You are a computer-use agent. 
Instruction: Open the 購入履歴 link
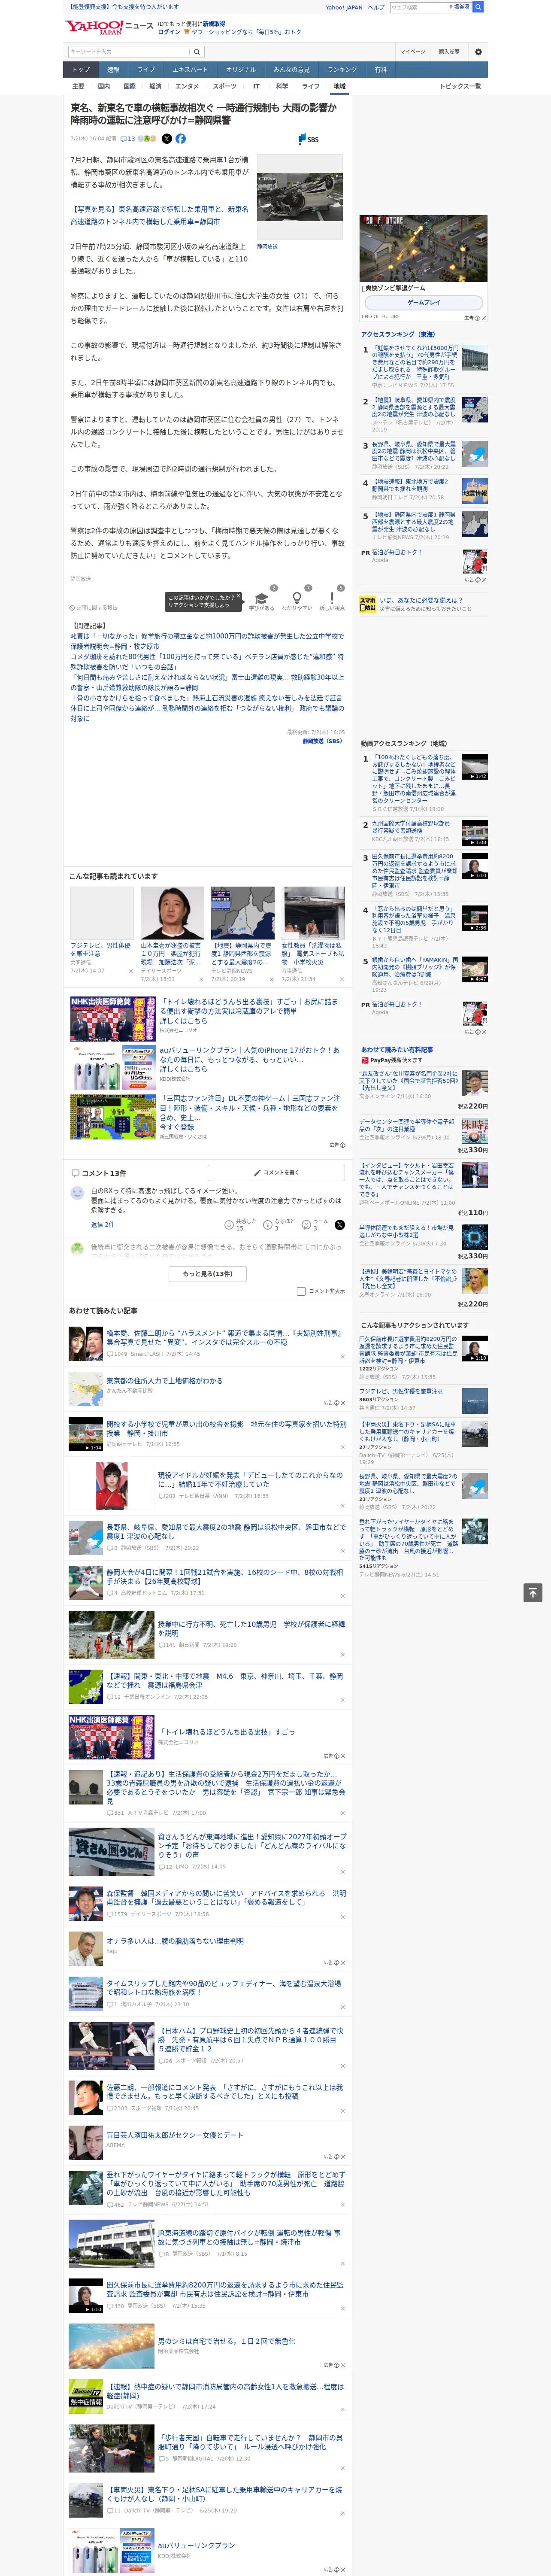pyautogui.click(x=449, y=52)
